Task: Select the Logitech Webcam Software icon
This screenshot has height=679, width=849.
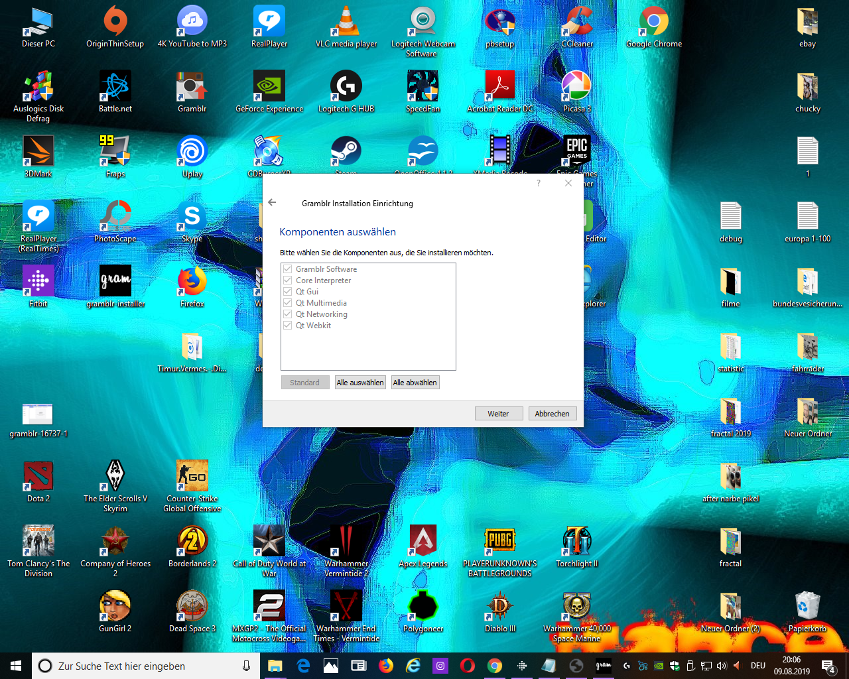Action: [423, 32]
